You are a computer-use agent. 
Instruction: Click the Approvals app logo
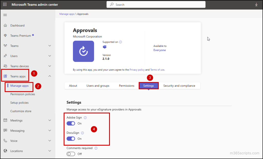click(83, 51)
